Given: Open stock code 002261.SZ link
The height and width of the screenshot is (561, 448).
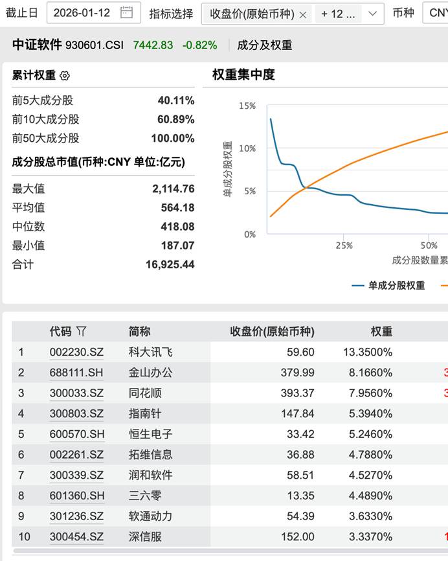Looking at the screenshot, I should point(76,455).
